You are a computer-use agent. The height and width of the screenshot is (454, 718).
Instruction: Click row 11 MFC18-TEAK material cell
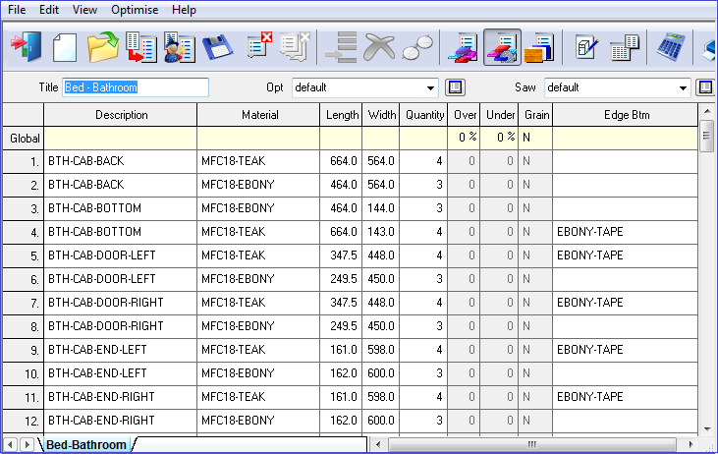point(258,397)
